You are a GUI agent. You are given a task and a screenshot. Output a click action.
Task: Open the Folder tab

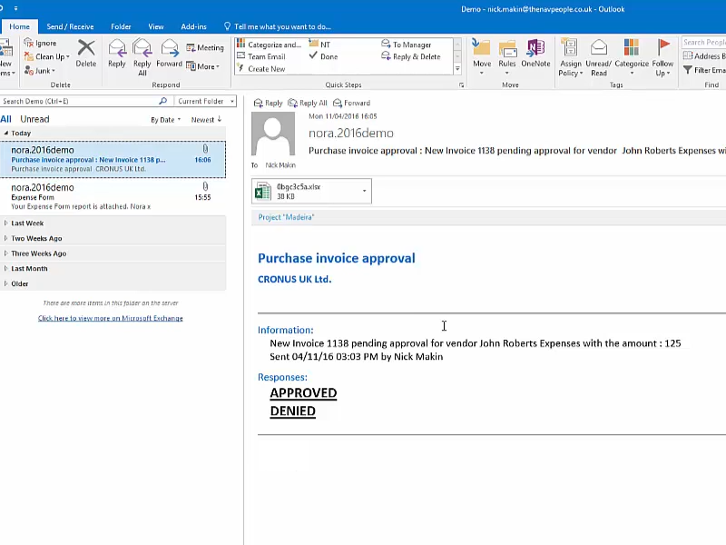(121, 26)
